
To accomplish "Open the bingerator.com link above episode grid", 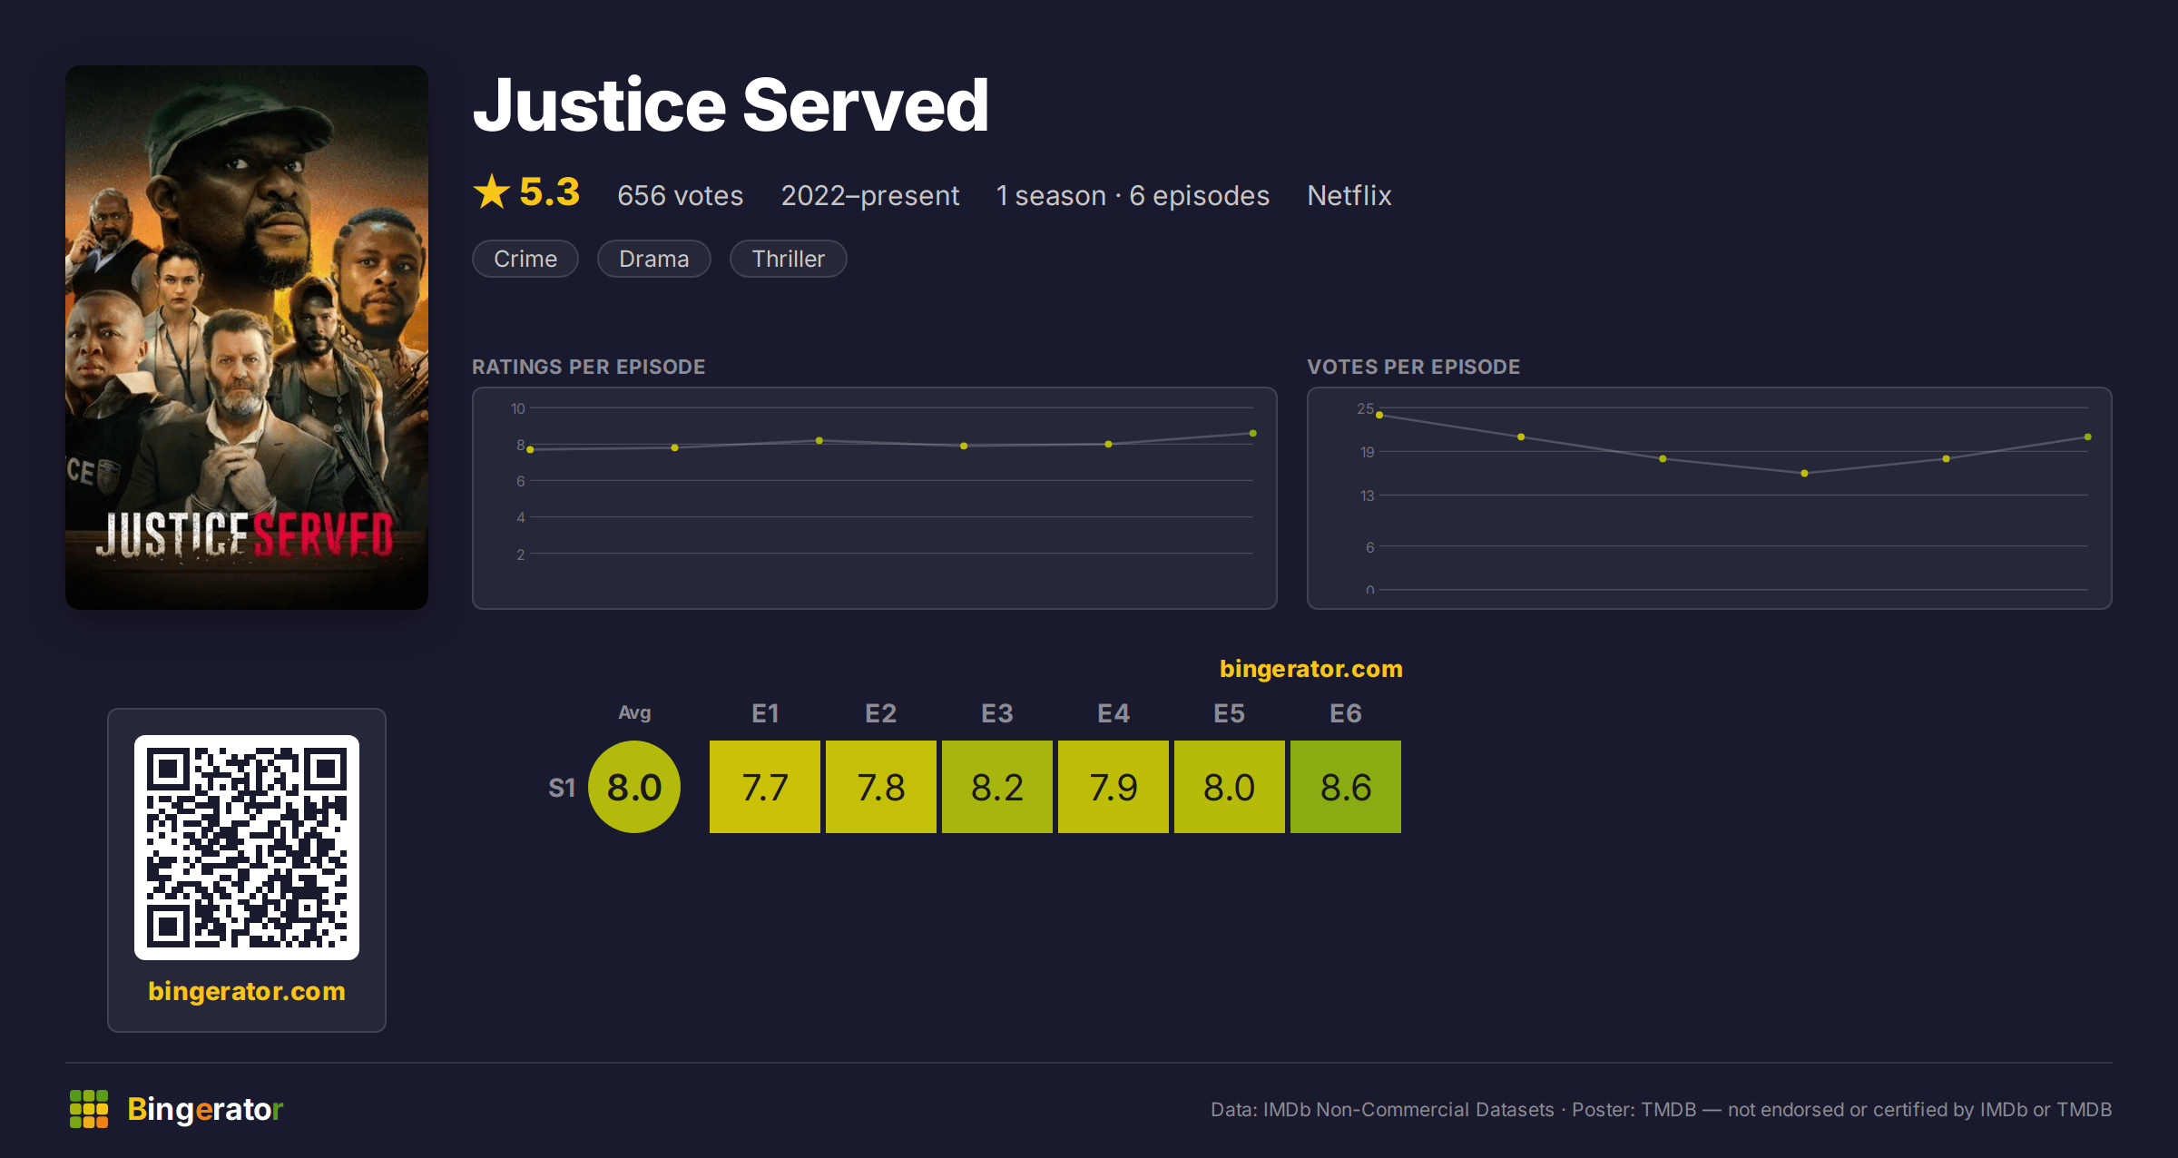I will click(x=1311, y=669).
